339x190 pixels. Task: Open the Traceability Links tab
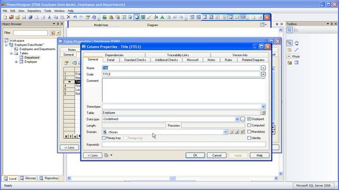(x=178, y=55)
